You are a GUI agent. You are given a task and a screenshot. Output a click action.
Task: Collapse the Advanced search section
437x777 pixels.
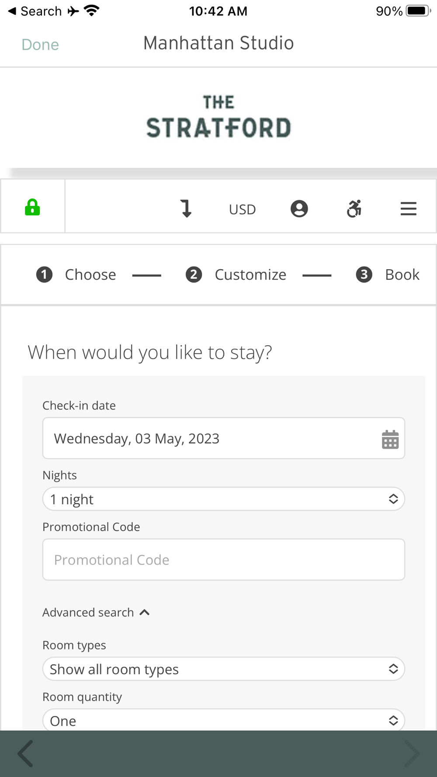(96, 613)
